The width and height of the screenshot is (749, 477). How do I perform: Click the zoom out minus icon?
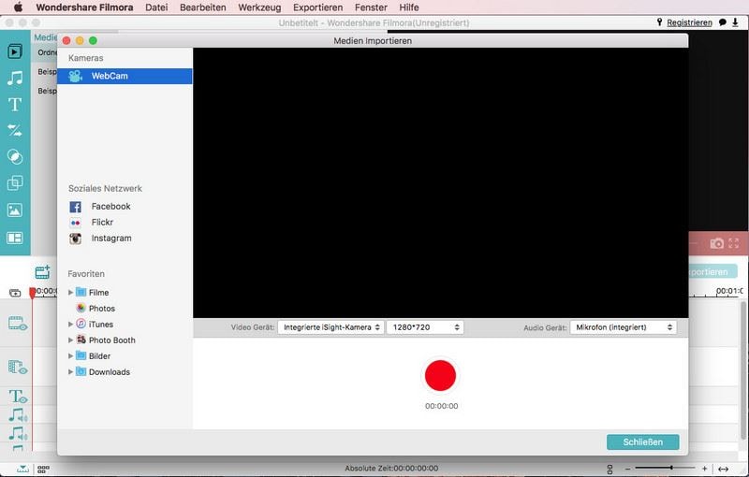627,469
